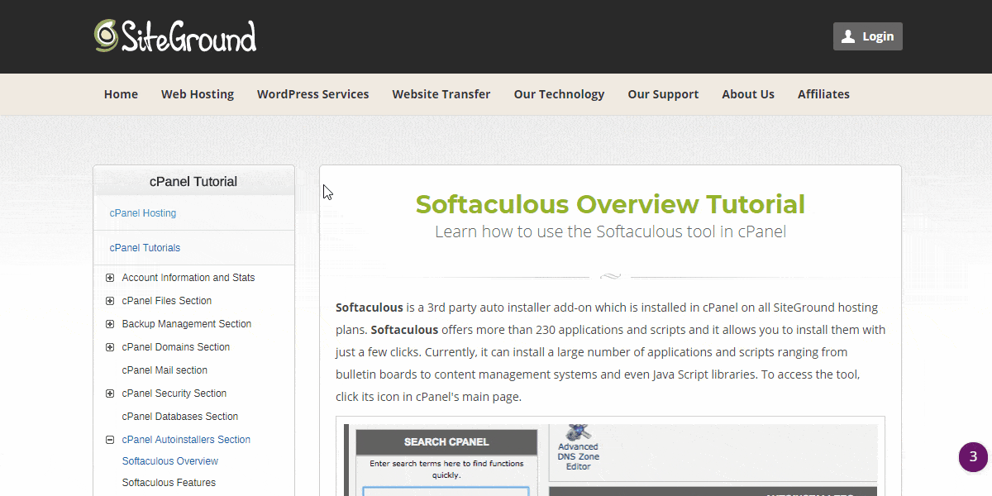The width and height of the screenshot is (992, 496).
Task: Click the Advanced DNS Zone Editor icon
Action: tap(579, 446)
